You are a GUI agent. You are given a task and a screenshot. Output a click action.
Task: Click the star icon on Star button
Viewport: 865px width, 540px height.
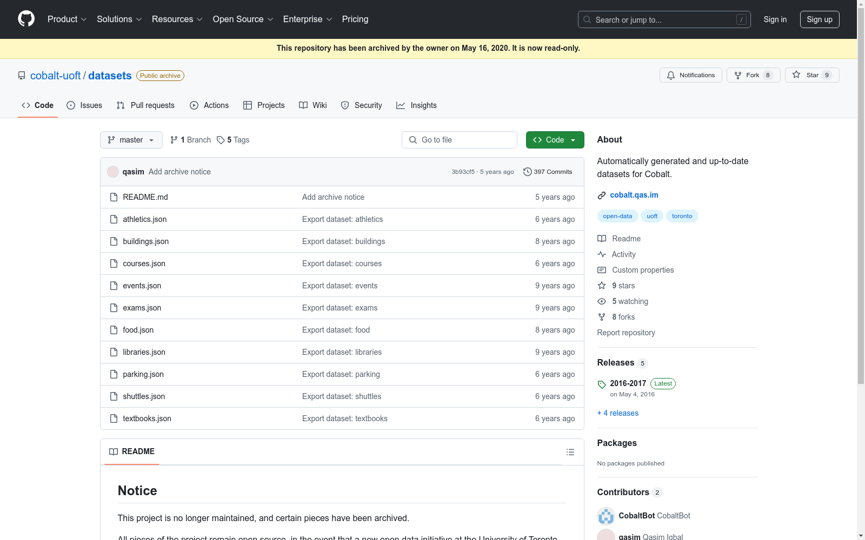796,75
